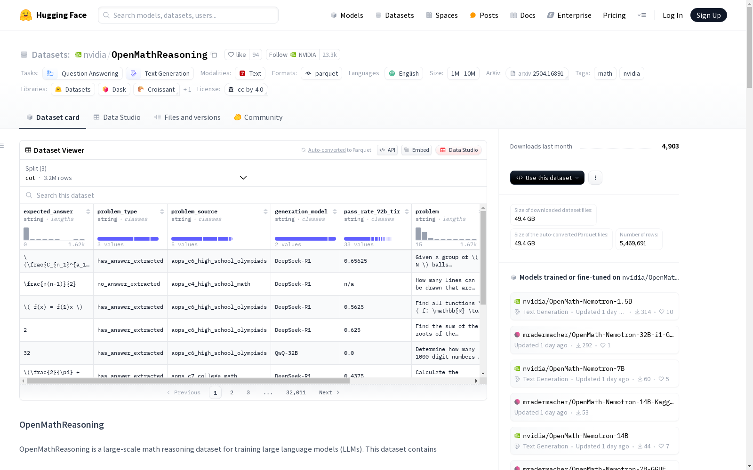The height and width of the screenshot is (470, 753).
Task: Click the nvidia tag
Action: click(632, 73)
